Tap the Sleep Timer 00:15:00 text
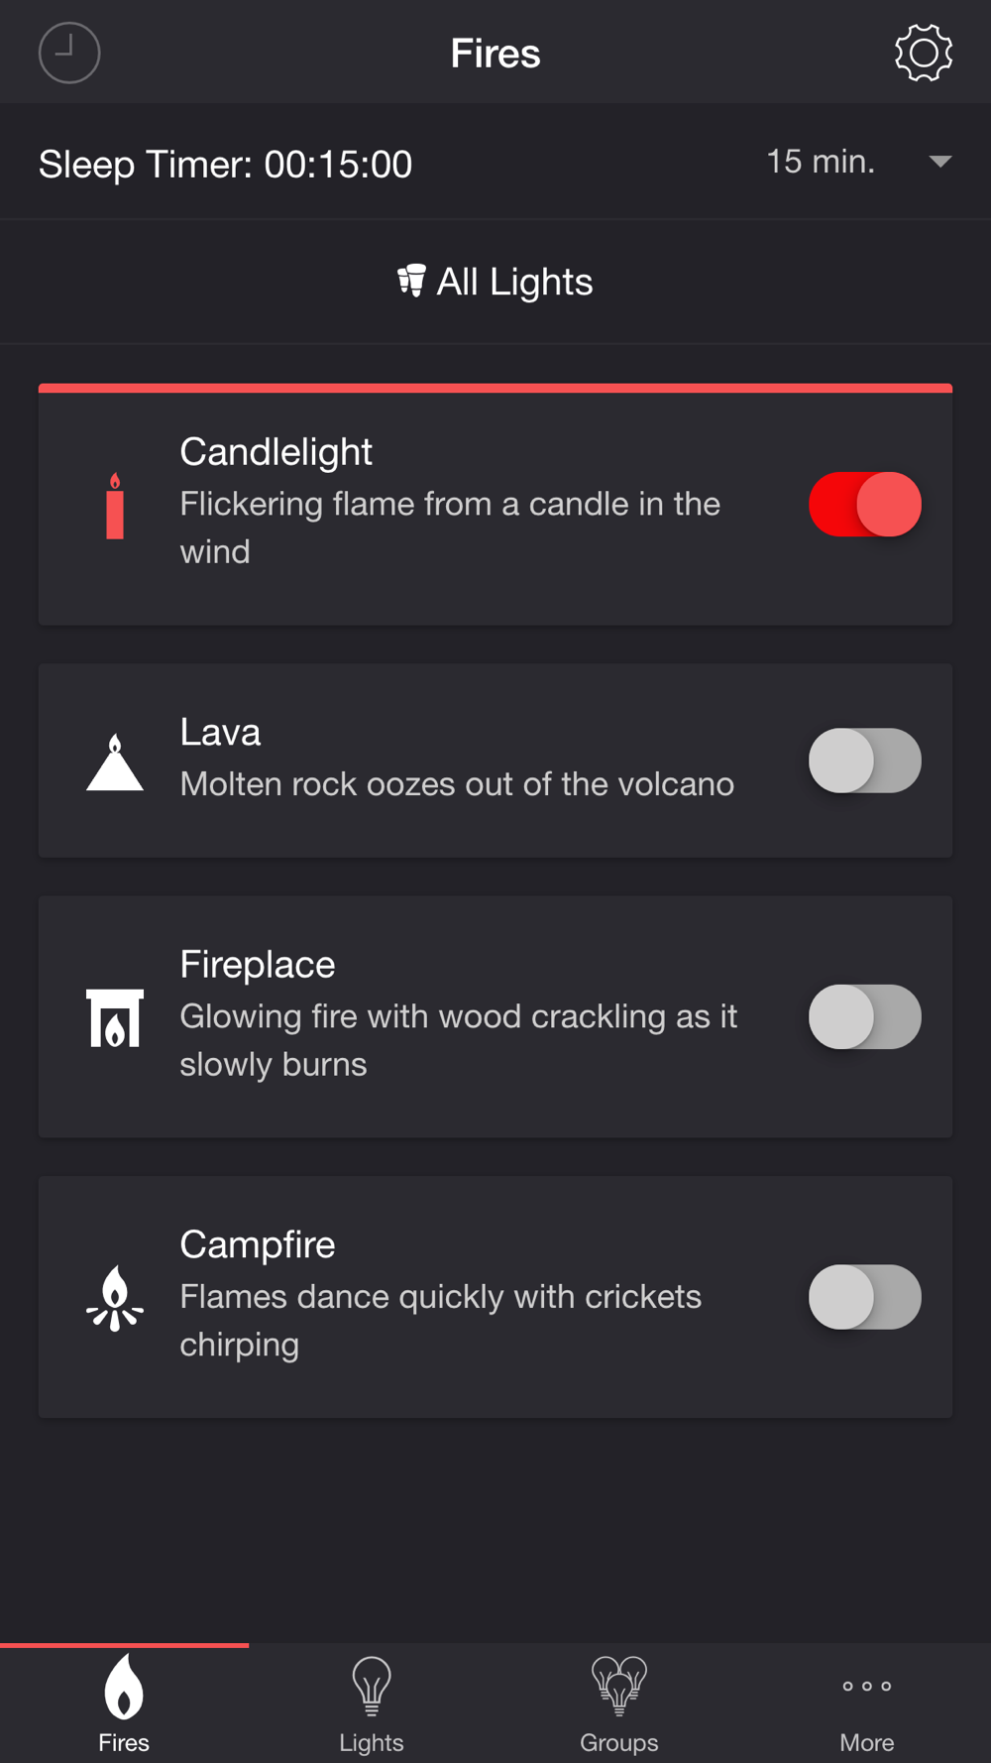The width and height of the screenshot is (991, 1763). [225, 164]
